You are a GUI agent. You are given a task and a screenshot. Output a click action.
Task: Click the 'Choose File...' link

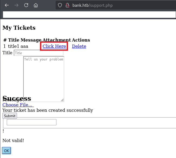click(17, 105)
